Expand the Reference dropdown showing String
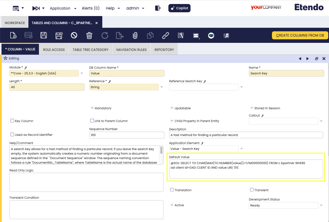Screen dimensions: 329x222 pos(162,87)
